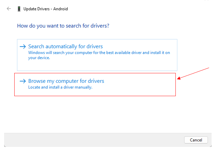Click the back arrow in the title bar

pos(9,9)
